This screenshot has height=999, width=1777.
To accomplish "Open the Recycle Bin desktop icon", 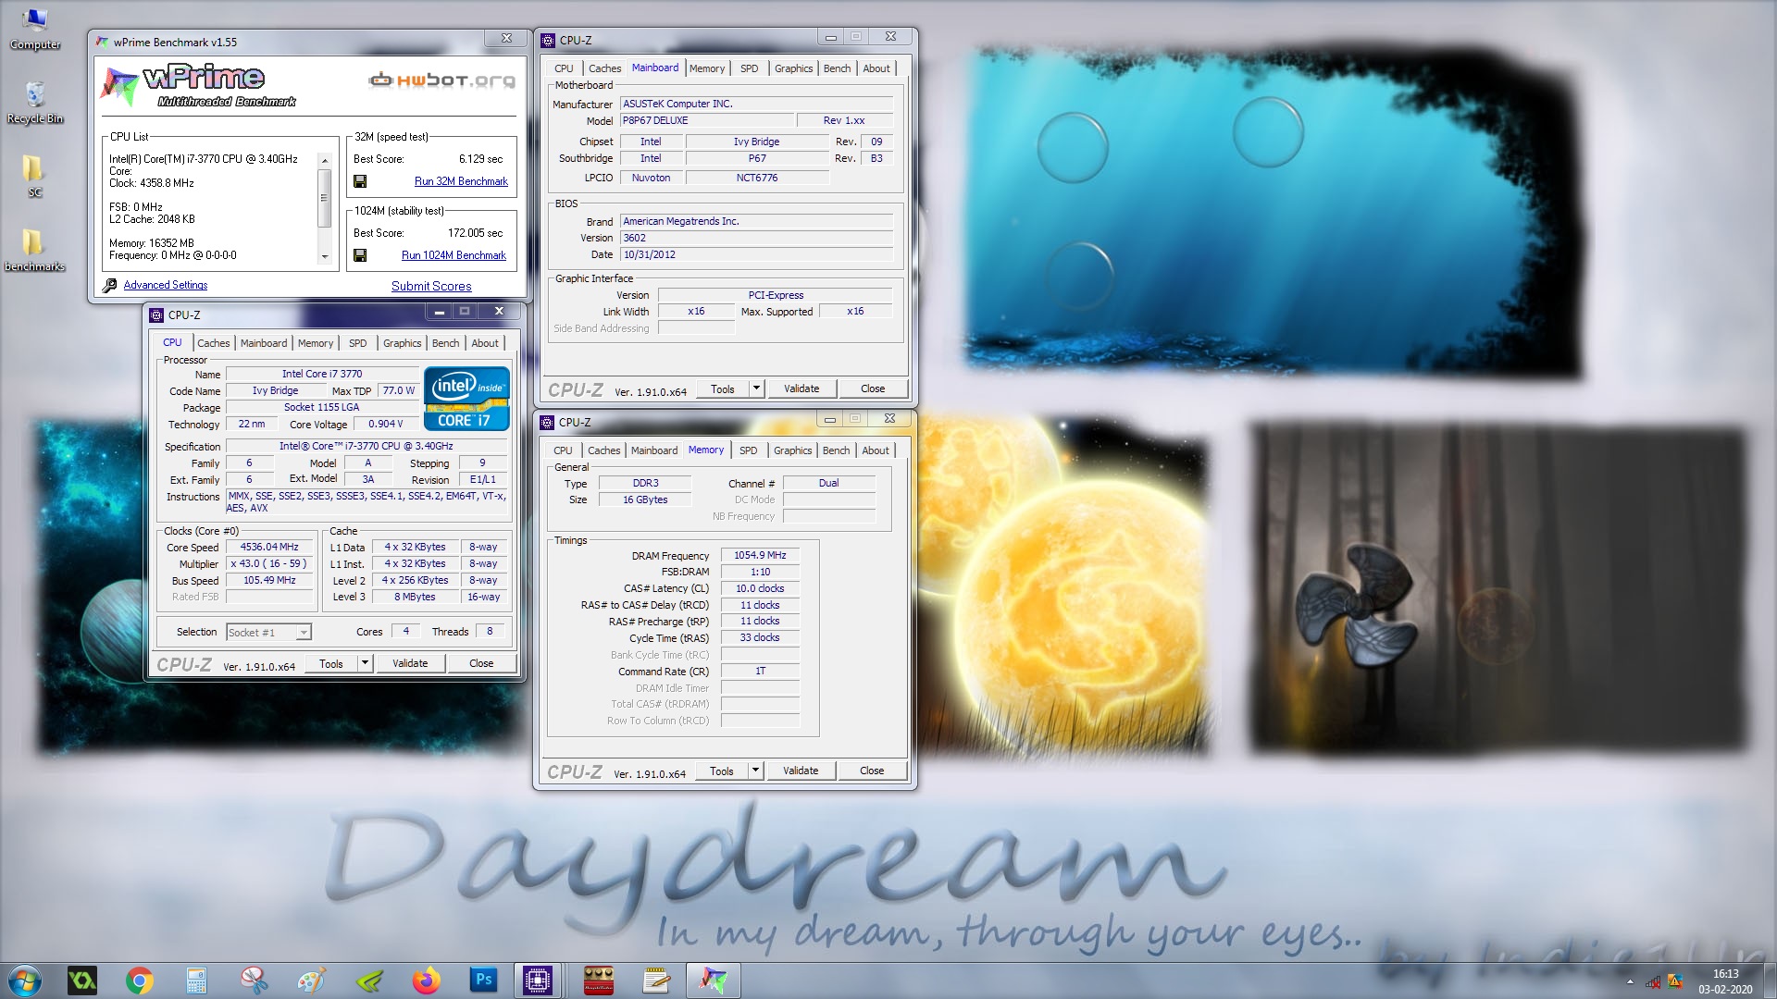I will (35, 102).
